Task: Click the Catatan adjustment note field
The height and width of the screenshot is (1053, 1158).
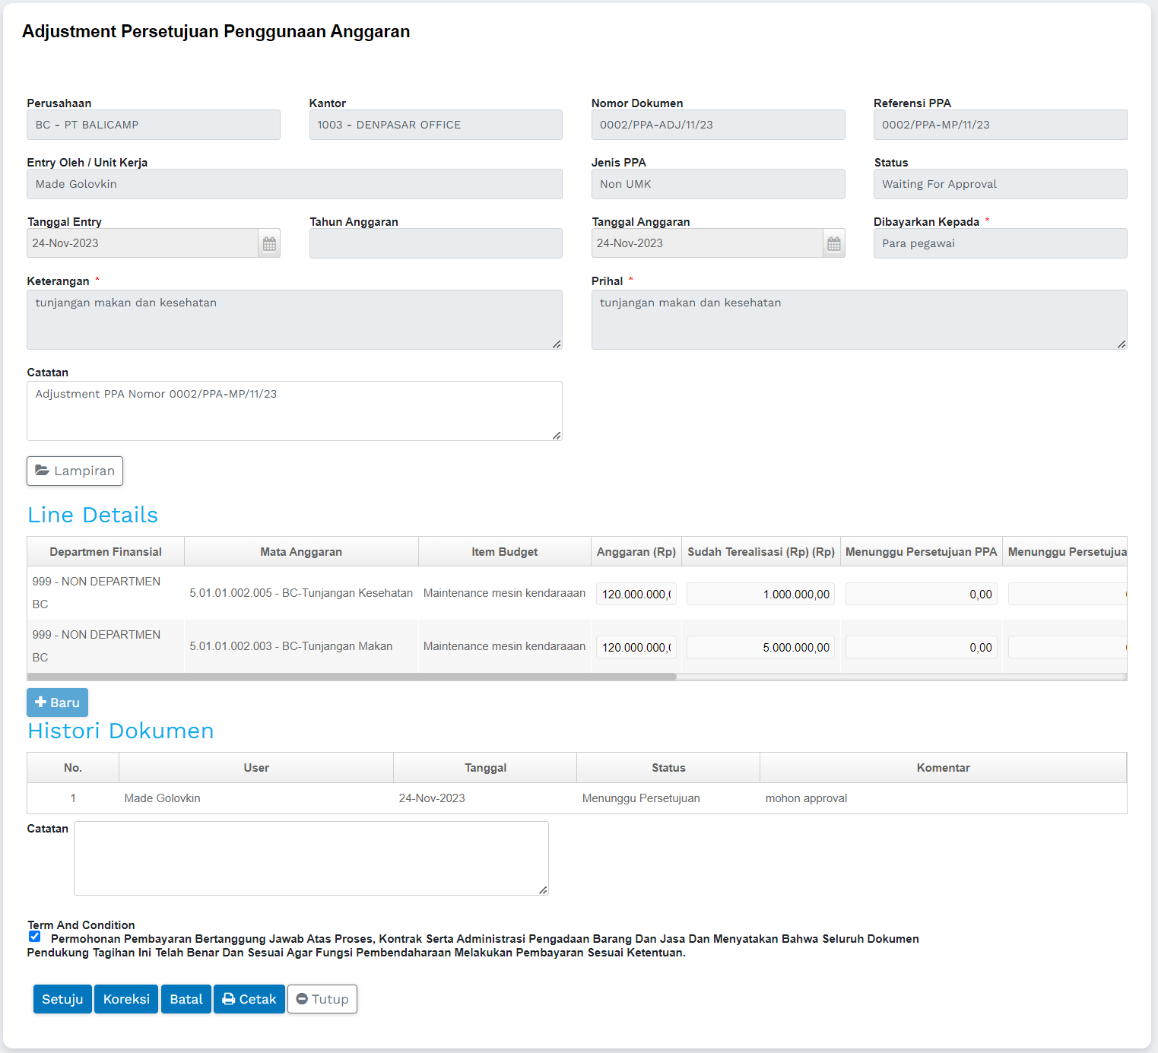Action: 294,411
